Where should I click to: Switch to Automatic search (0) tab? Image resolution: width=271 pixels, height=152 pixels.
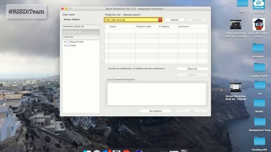(x=81, y=27)
